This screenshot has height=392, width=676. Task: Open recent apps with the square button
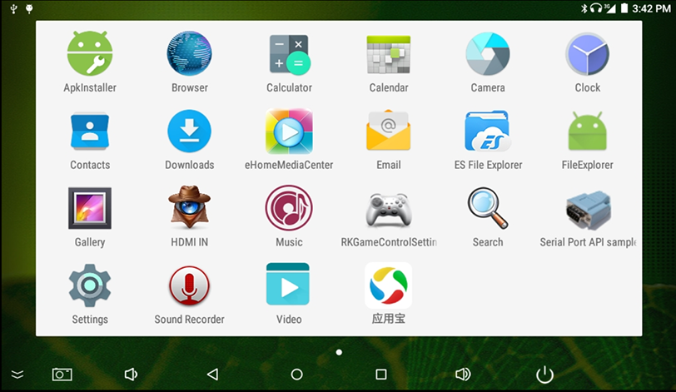point(381,375)
